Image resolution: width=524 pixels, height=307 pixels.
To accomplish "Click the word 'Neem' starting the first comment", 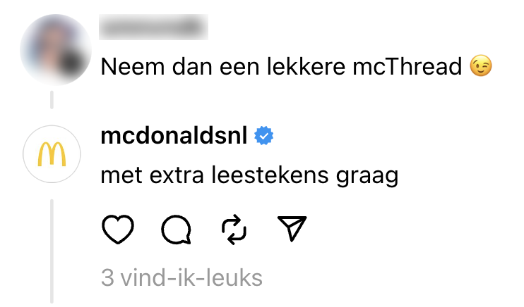I will (133, 67).
